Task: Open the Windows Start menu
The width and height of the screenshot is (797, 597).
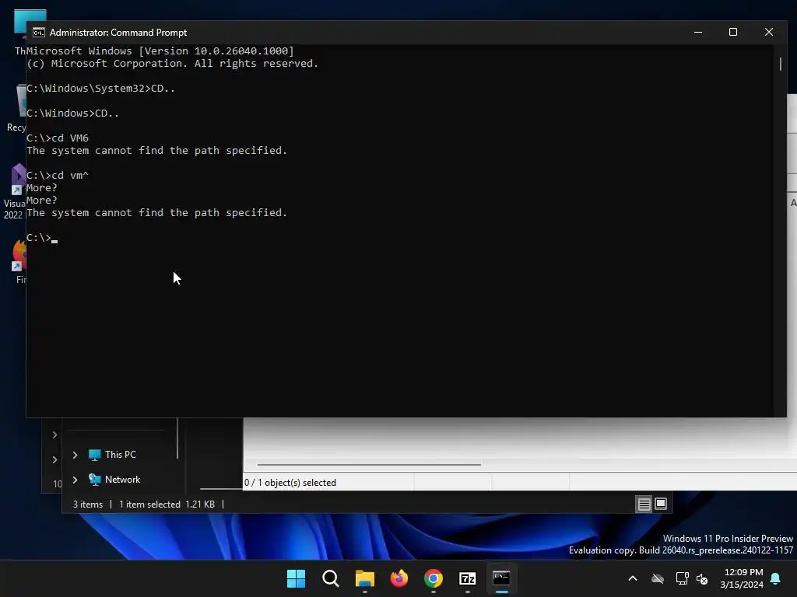Action: 296,578
